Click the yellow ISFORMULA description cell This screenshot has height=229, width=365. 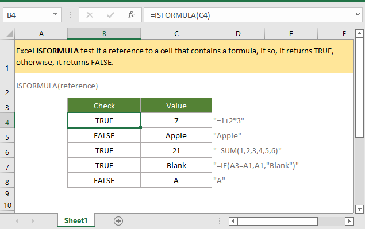click(184, 56)
